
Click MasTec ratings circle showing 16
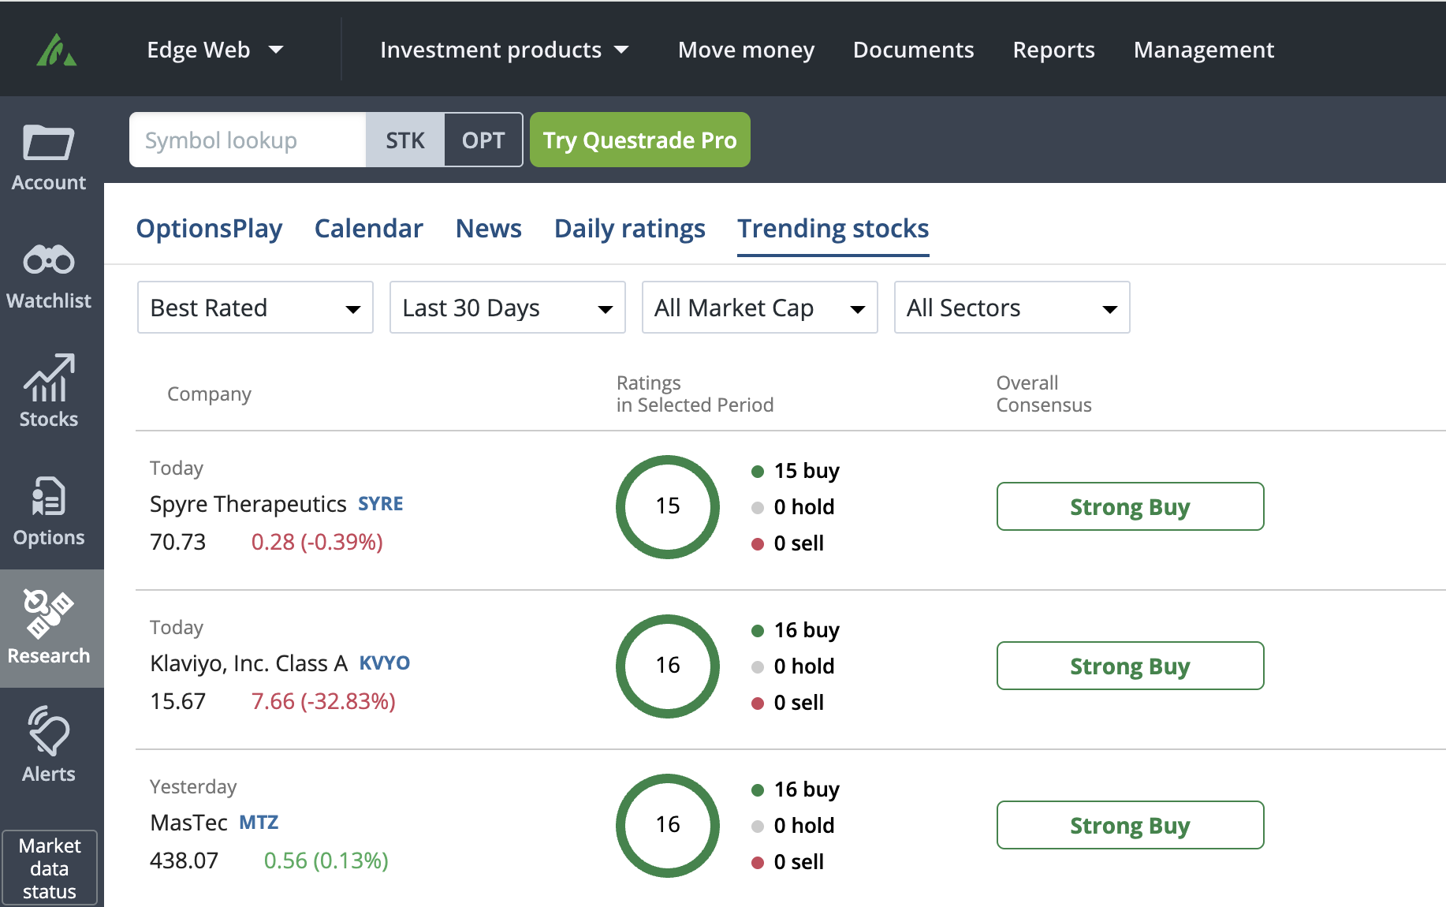tap(668, 825)
